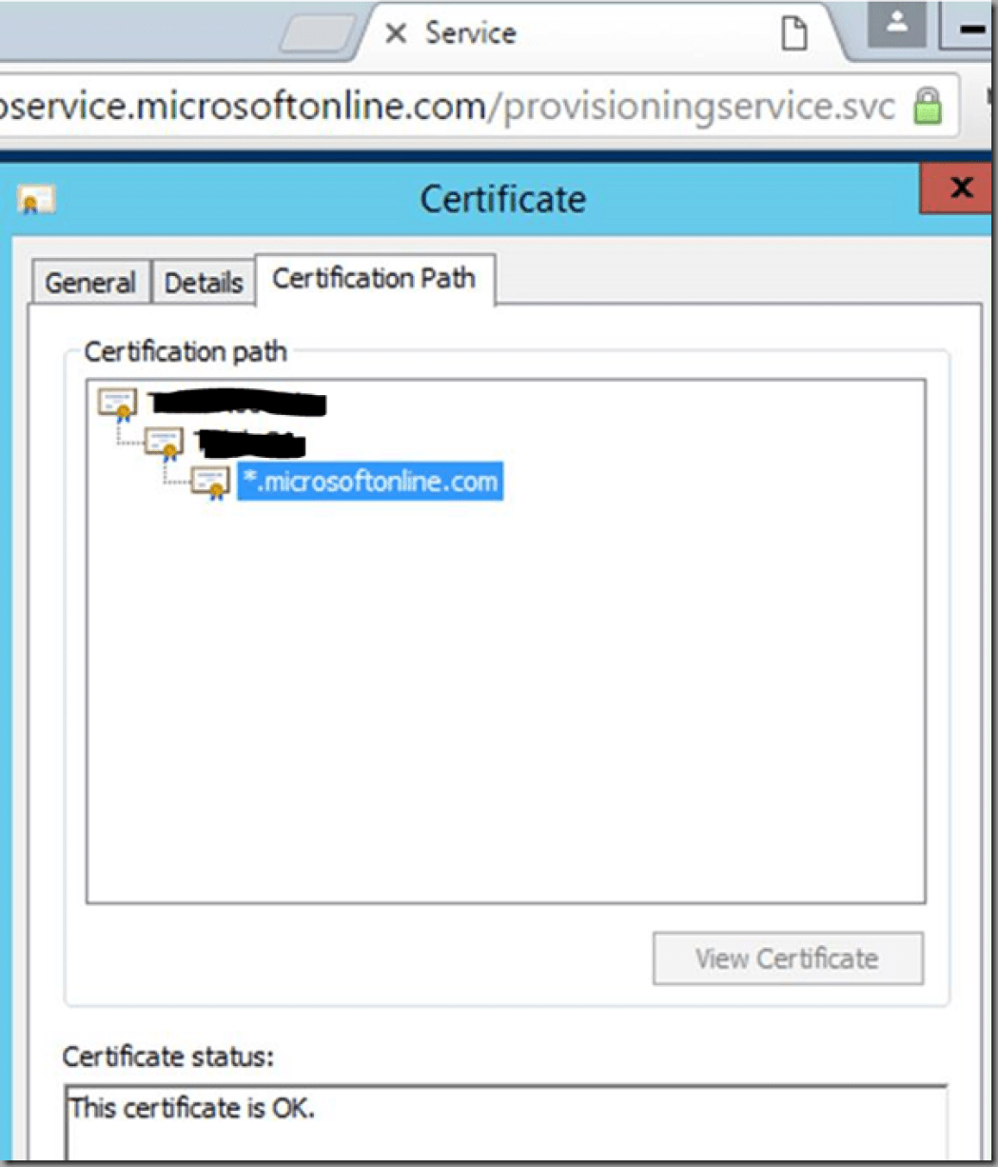Click the URL in the address bar

click(447, 107)
